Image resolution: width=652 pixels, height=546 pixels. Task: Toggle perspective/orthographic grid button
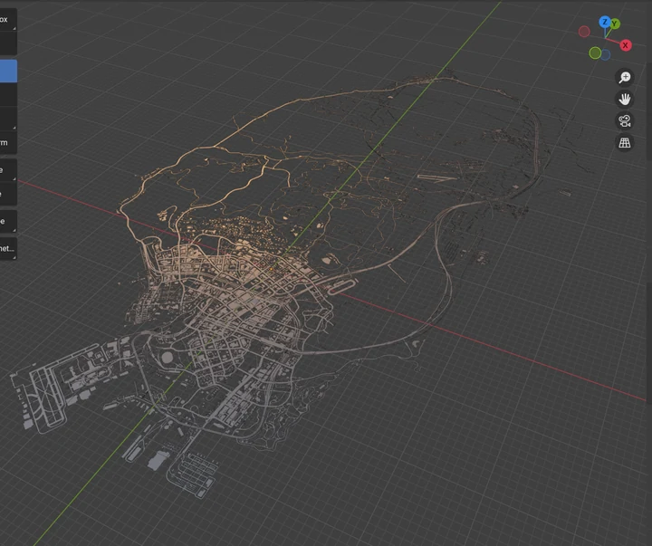tap(625, 143)
